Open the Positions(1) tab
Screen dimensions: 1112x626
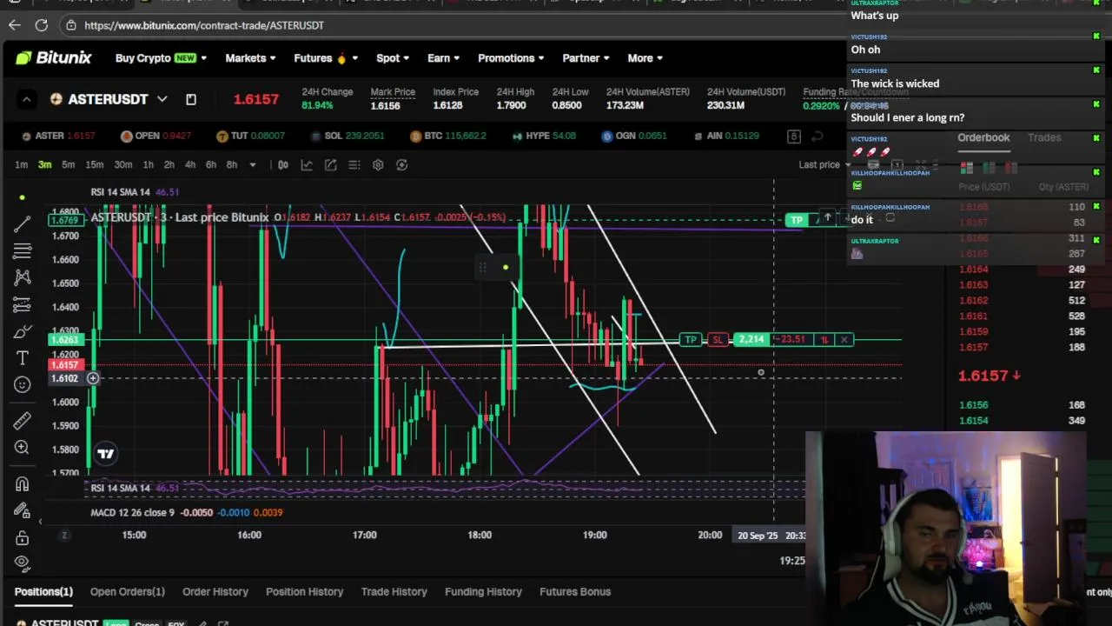coord(43,591)
